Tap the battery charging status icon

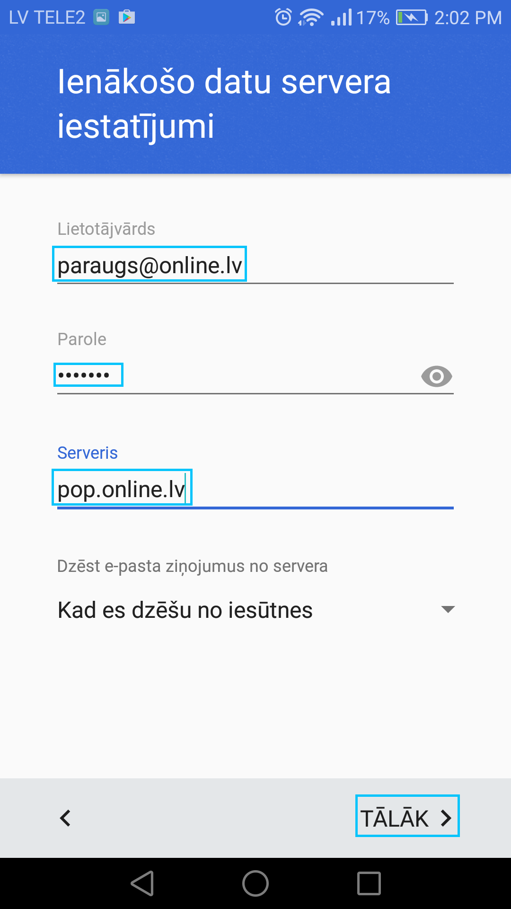click(412, 18)
